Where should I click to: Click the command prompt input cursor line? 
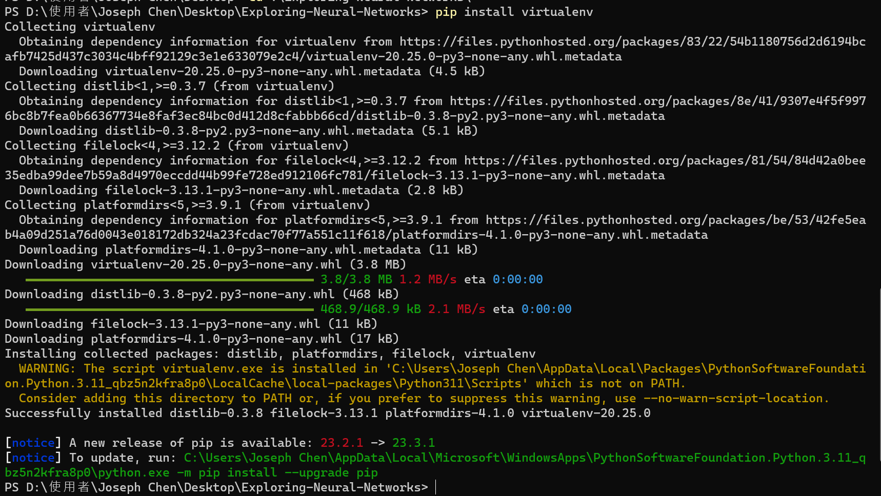[x=221, y=487]
